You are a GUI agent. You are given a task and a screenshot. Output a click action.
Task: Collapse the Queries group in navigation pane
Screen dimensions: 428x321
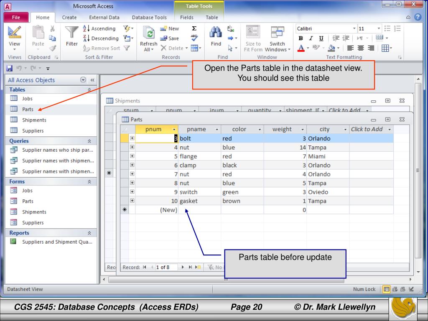pyautogui.click(x=89, y=141)
